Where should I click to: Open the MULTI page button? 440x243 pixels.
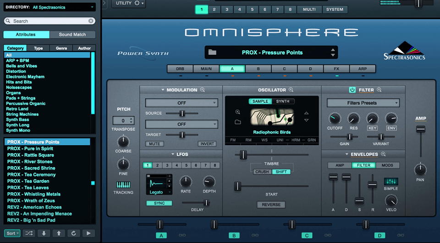click(309, 9)
